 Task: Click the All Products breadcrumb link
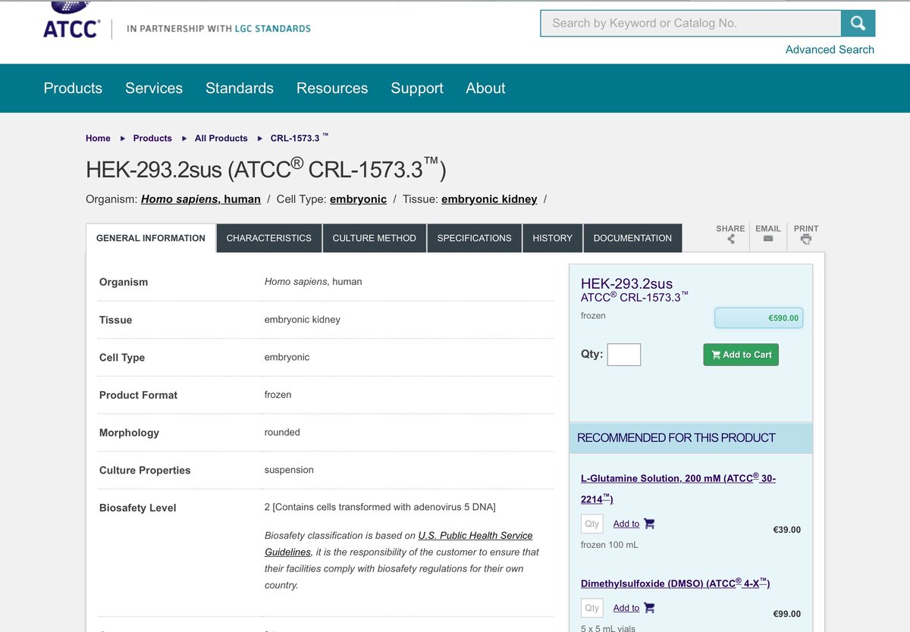(221, 138)
